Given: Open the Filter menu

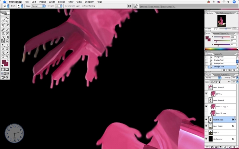Looking at the screenshot, I should [x=71, y=2].
